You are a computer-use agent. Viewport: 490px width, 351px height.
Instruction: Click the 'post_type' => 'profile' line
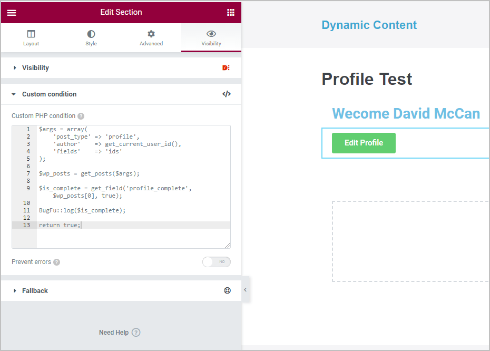(x=96, y=136)
